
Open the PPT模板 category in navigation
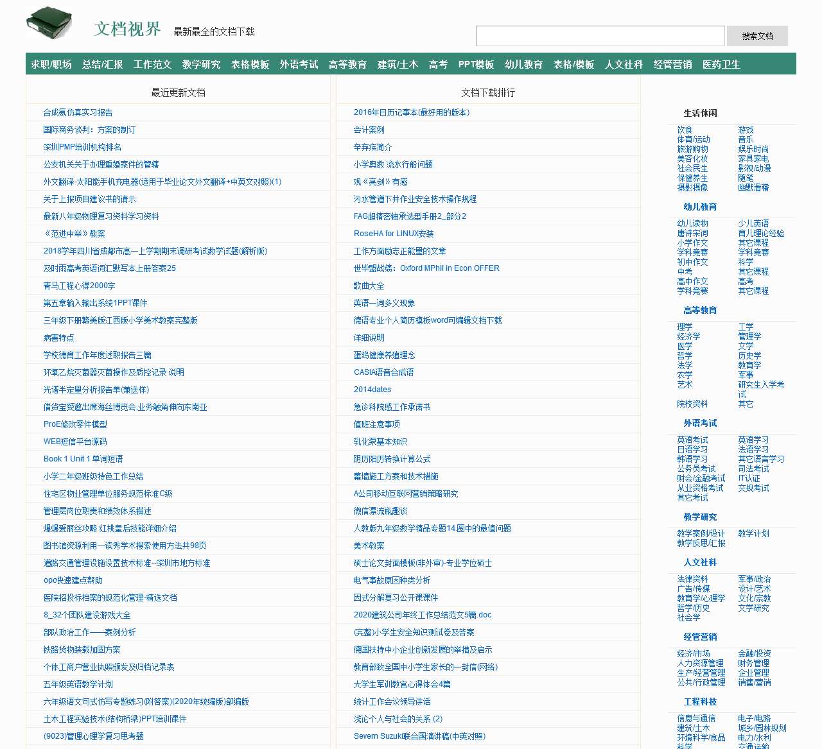tap(475, 64)
